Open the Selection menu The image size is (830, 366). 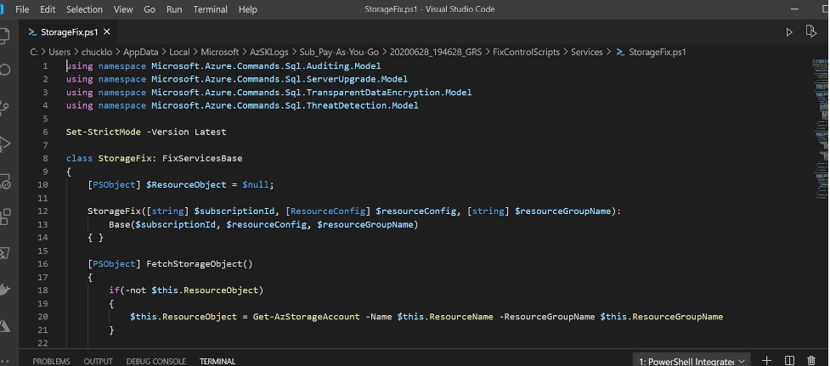coord(84,9)
